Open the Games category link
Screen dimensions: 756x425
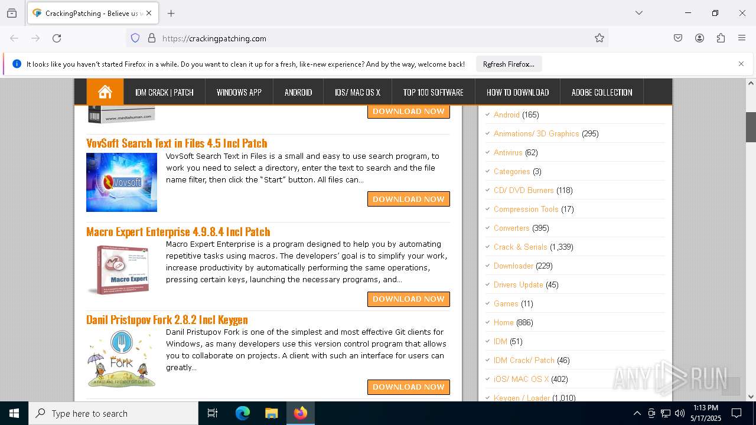pyautogui.click(x=506, y=303)
